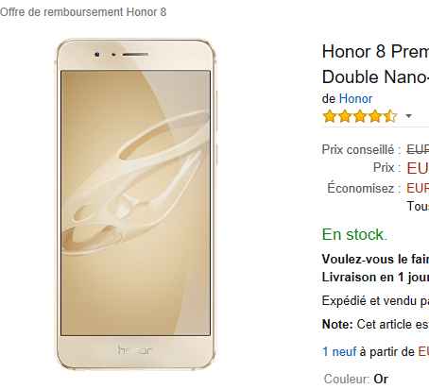This screenshot has height=389, width=429.
Task: Click the honor logo on phone bottom
Action: [134, 350]
